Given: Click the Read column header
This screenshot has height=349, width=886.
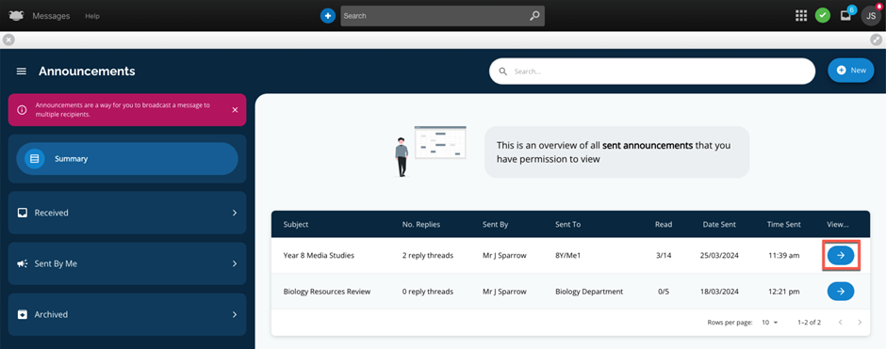Looking at the screenshot, I should click(664, 225).
